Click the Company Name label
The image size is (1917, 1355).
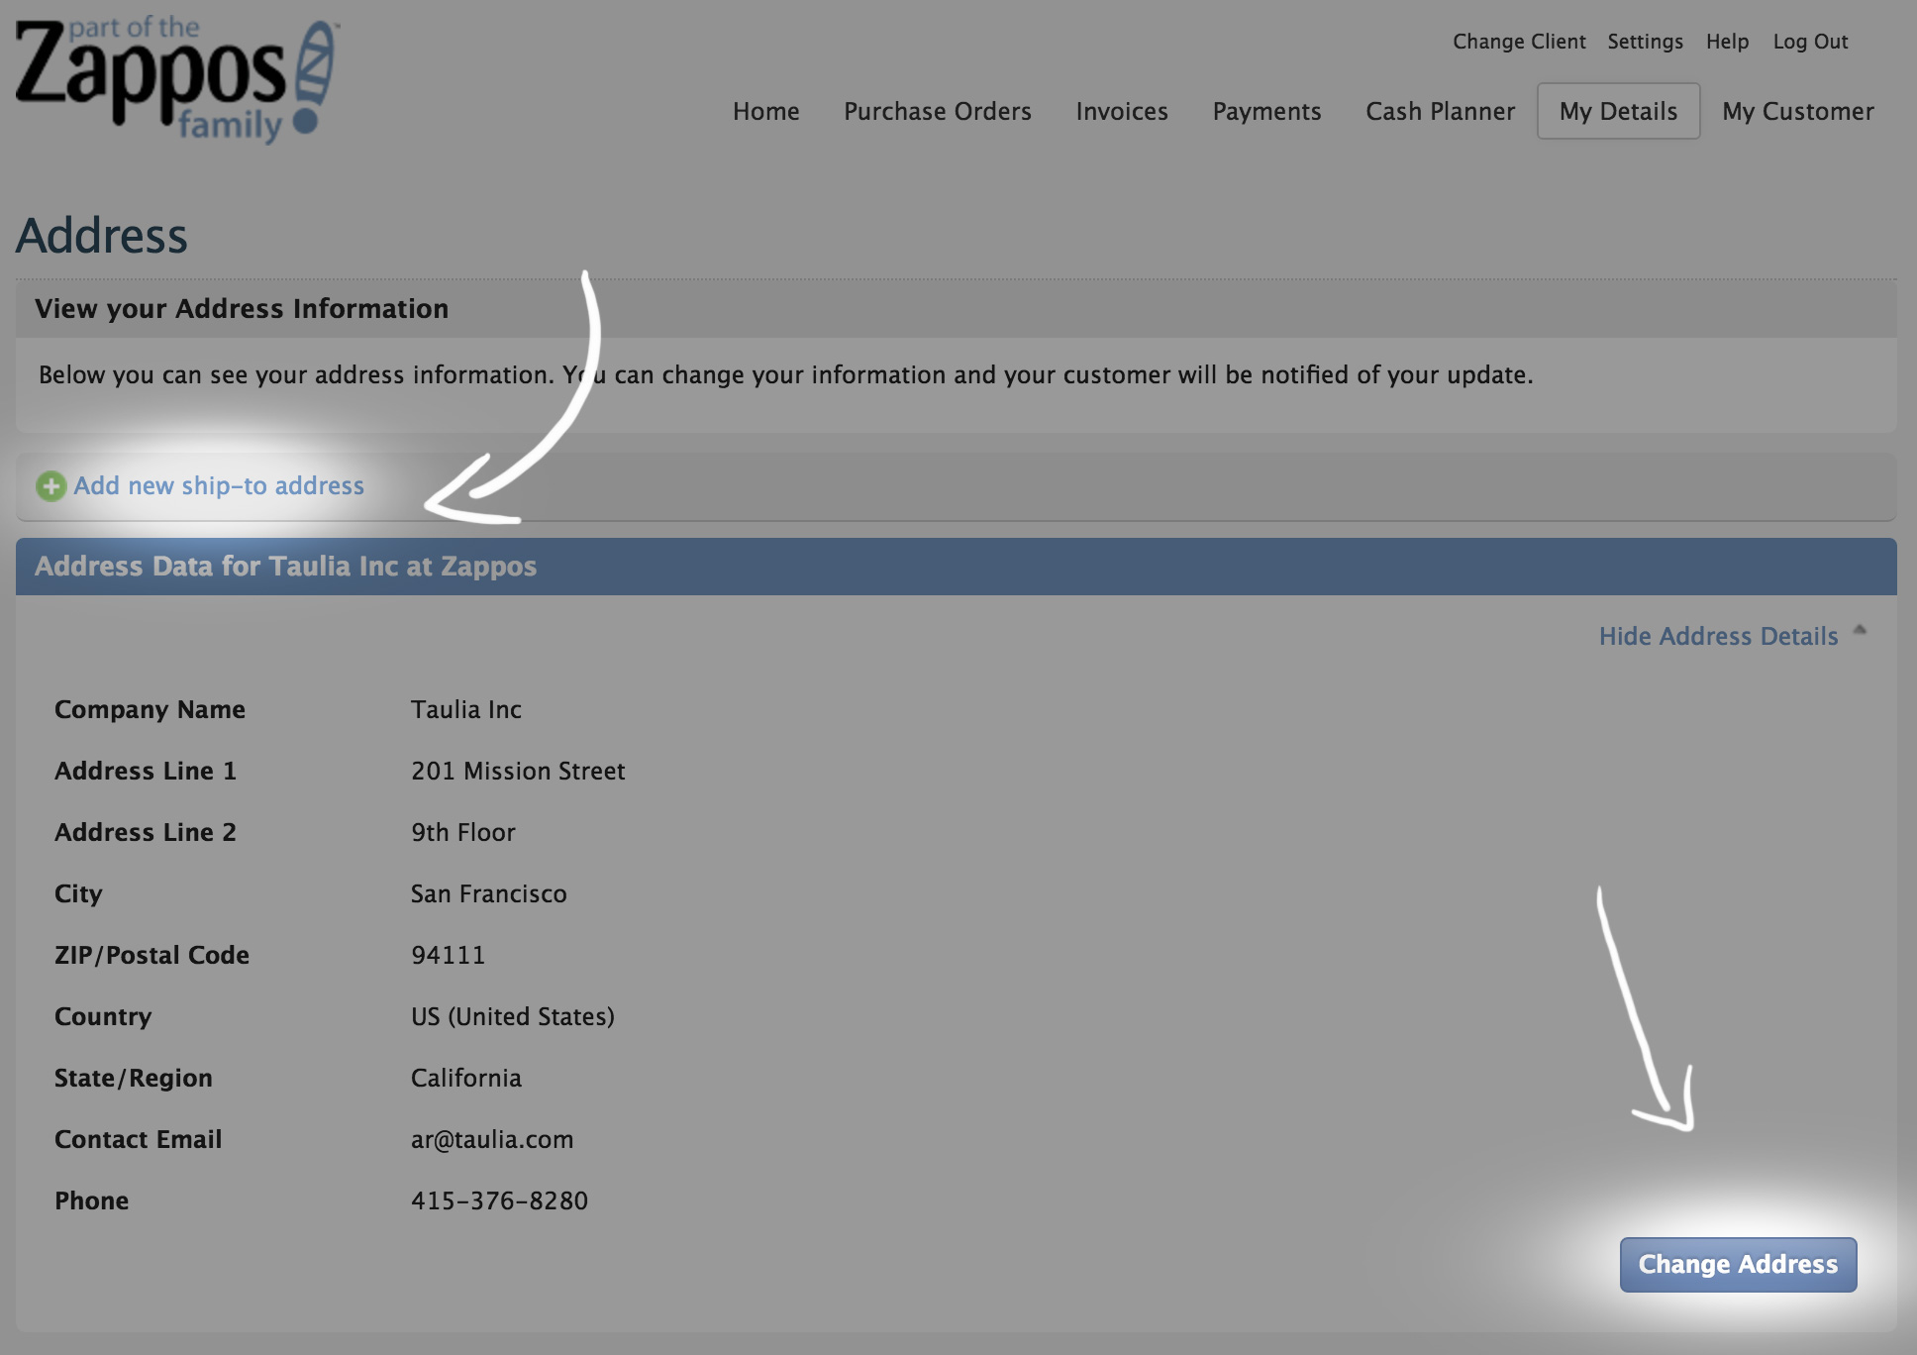click(x=150, y=709)
